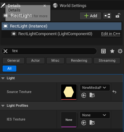Screen dimensions: 124x132
Task: Toggle the details lock icon
Action: point(118,16)
